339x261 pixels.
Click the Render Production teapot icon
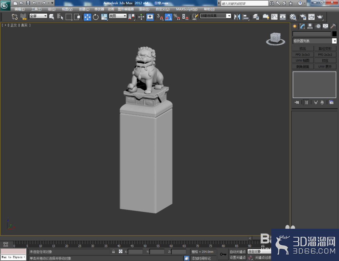tap(320, 17)
